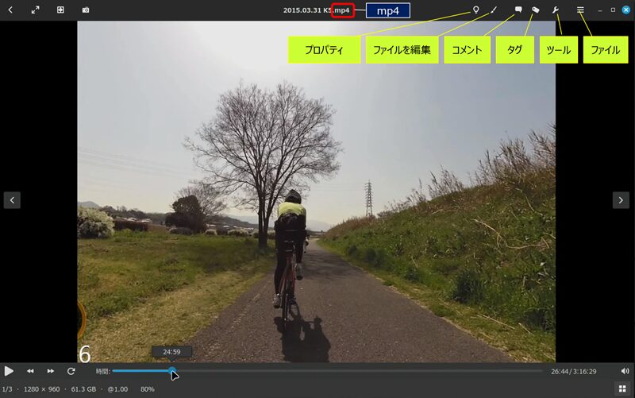Toggle the volume speaker icon
635x398 pixels.
[625, 371]
